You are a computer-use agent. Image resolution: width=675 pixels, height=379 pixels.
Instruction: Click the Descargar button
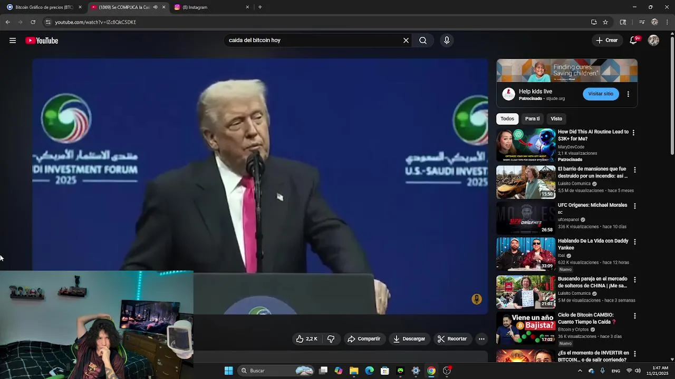409,339
